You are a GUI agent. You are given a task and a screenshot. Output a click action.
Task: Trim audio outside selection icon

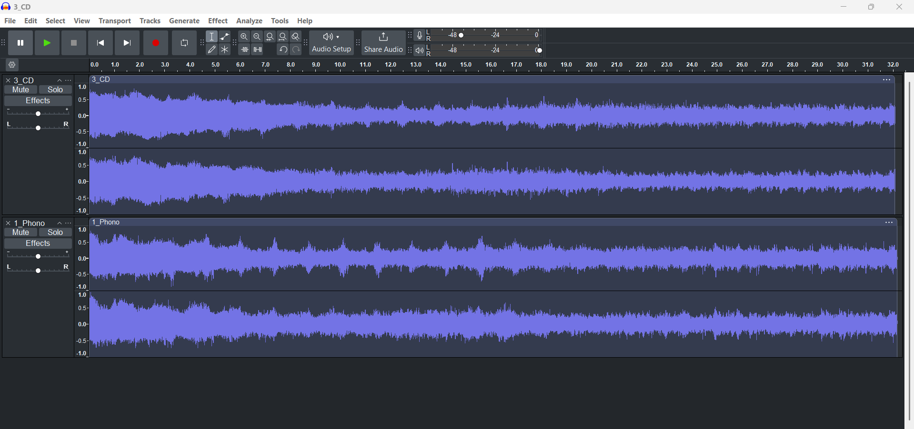tap(244, 49)
